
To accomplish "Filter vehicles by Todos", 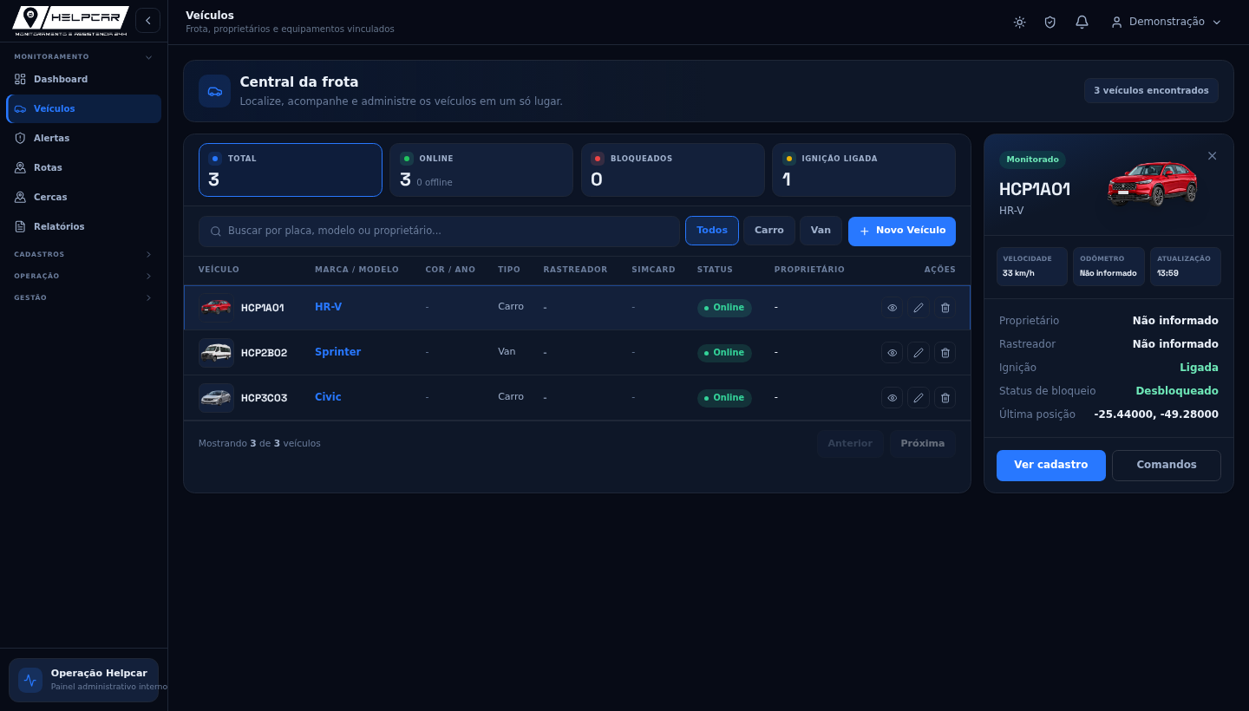I will coord(712,231).
